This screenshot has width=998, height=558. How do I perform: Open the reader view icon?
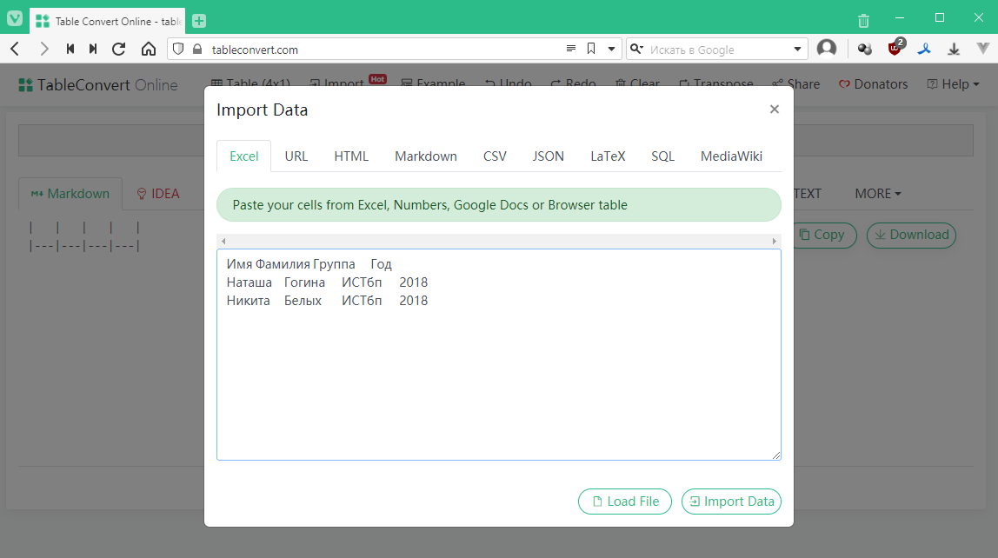(x=571, y=50)
